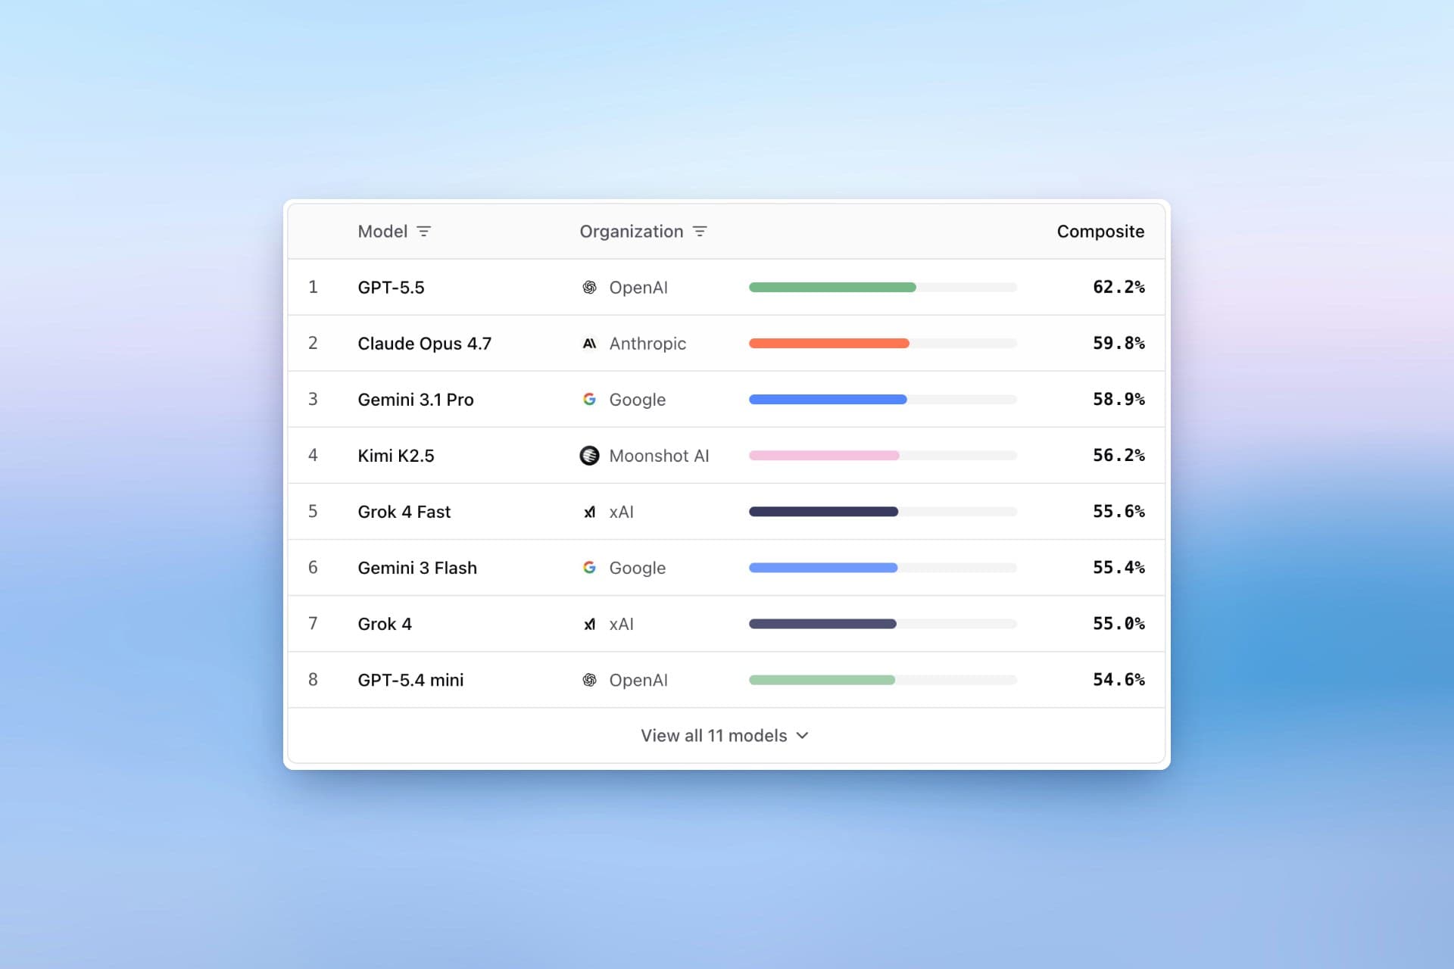This screenshot has width=1454, height=969.
Task: Click the blue bar for Gemini 3 Flash
Action: [x=823, y=568]
